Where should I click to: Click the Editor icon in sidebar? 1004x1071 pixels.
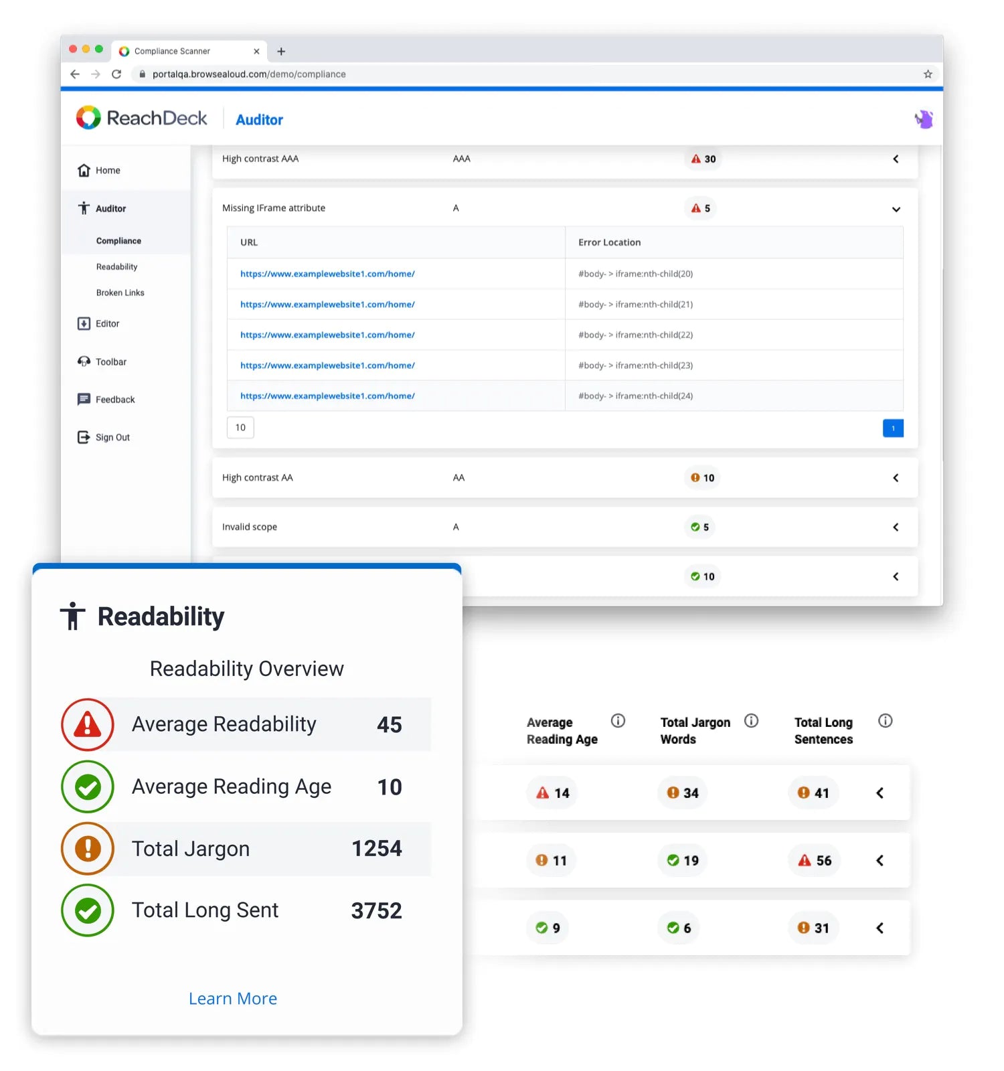pos(84,324)
